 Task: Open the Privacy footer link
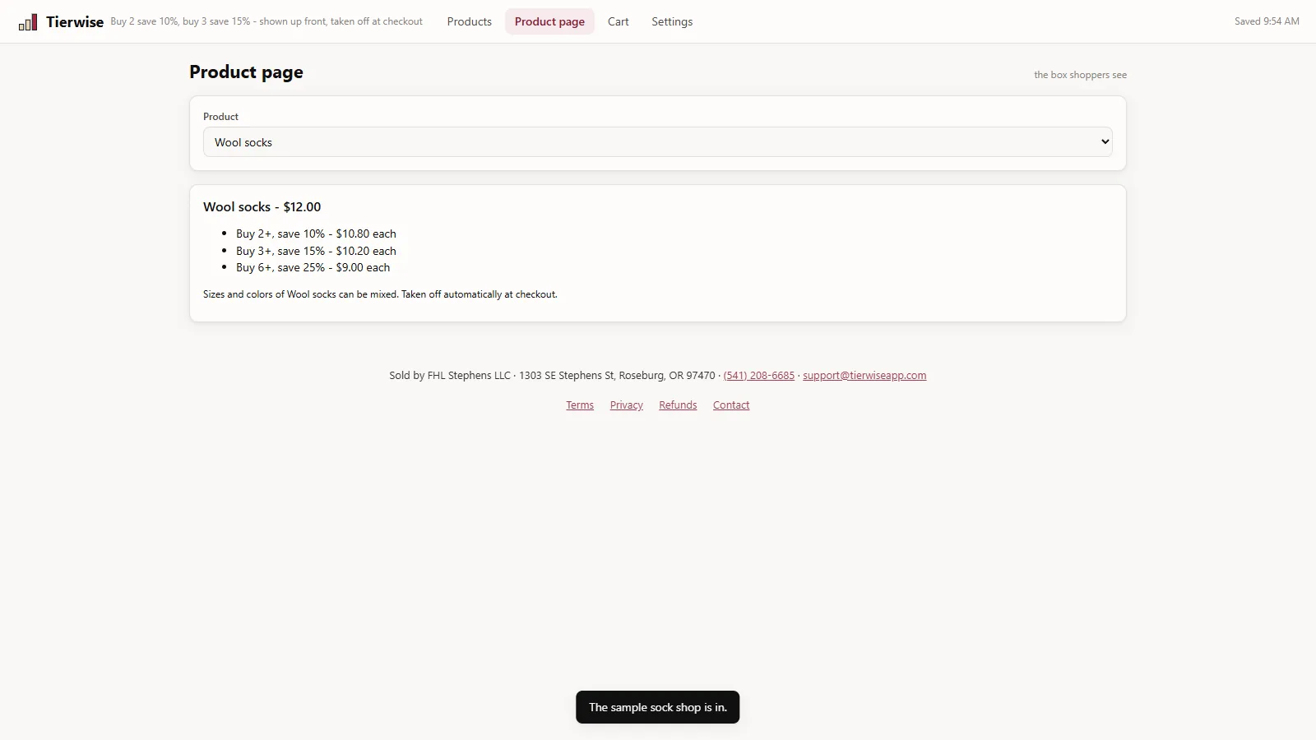[x=626, y=405]
